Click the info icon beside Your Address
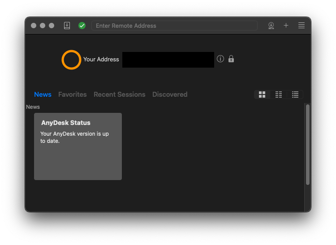This screenshot has height=245, width=336. click(220, 59)
